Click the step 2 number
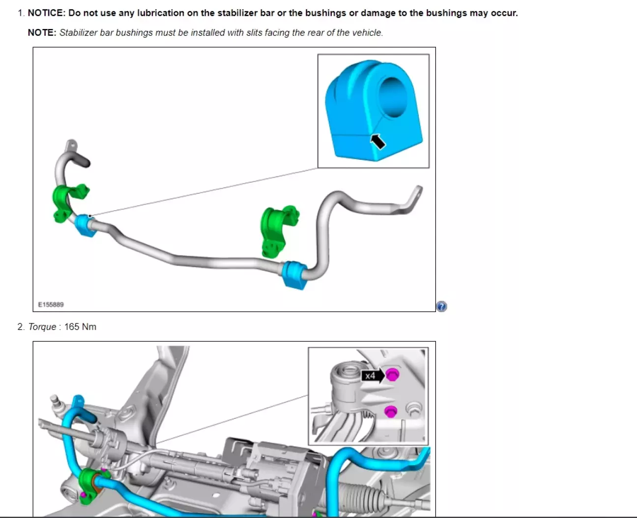Screen dimensions: 637x518 click(21, 327)
